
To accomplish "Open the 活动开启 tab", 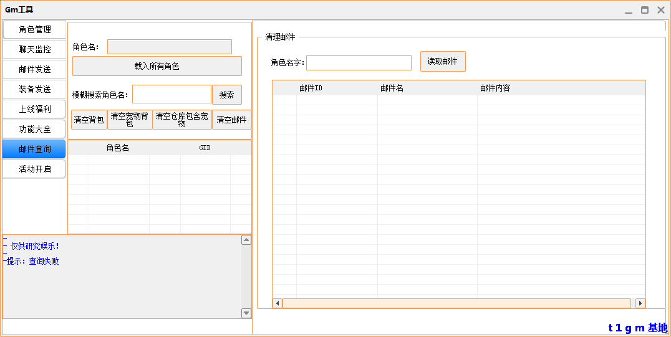I will (x=34, y=169).
